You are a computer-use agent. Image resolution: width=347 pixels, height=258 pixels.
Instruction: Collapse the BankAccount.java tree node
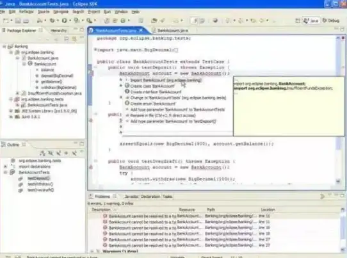[x=17, y=58]
